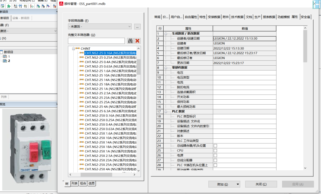Collapse the 生成数据 / 更改数据 group
The image size is (321, 194).
(166, 34)
